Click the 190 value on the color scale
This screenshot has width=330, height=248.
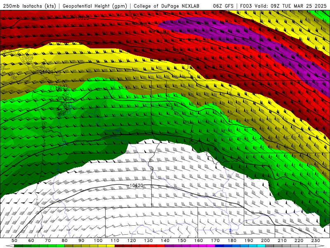(249, 241)
